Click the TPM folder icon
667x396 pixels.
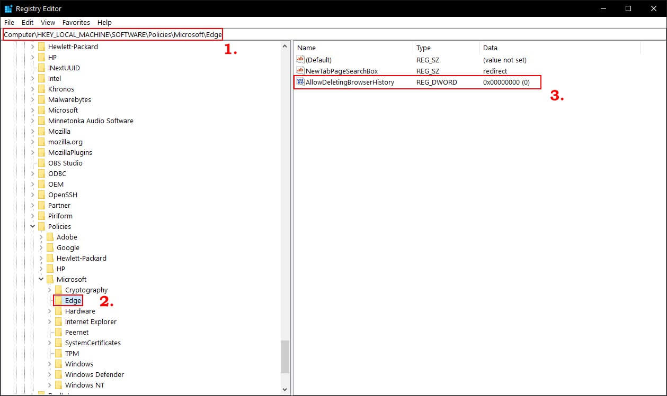point(59,353)
